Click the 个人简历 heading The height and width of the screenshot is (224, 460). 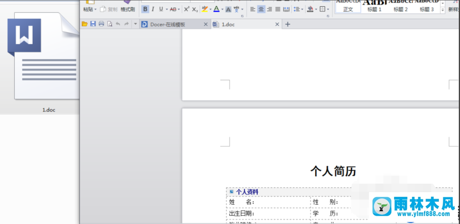tap(333, 171)
